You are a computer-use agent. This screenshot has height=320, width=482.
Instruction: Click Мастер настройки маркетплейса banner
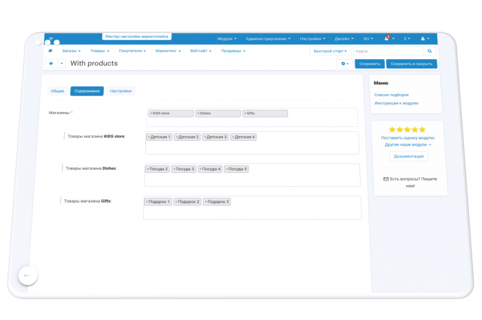137,36
